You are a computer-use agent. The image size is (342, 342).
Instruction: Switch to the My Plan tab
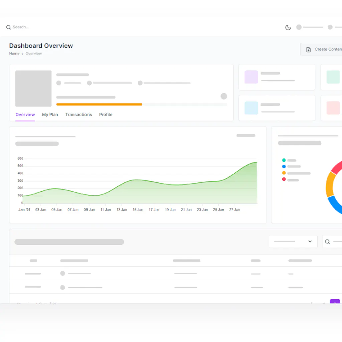(50, 115)
